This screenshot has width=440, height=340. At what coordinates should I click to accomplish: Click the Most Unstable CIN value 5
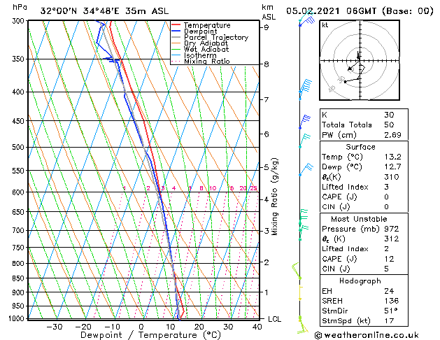[x=386, y=269]
